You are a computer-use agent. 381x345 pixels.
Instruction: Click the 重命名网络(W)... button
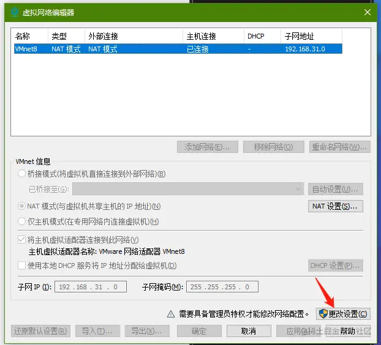[340, 147]
